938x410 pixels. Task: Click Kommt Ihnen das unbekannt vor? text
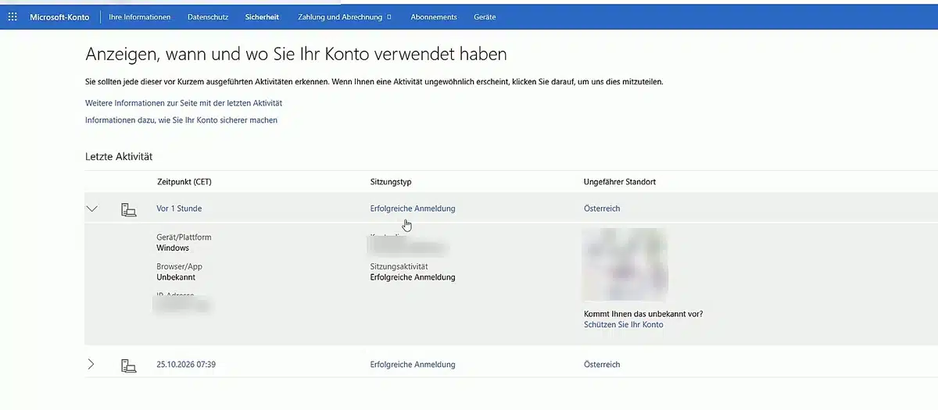pyautogui.click(x=643, y=314)
